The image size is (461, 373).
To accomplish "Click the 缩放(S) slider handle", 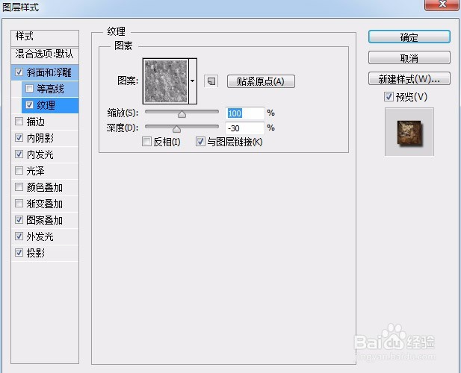I will click(x=182, y=114).
